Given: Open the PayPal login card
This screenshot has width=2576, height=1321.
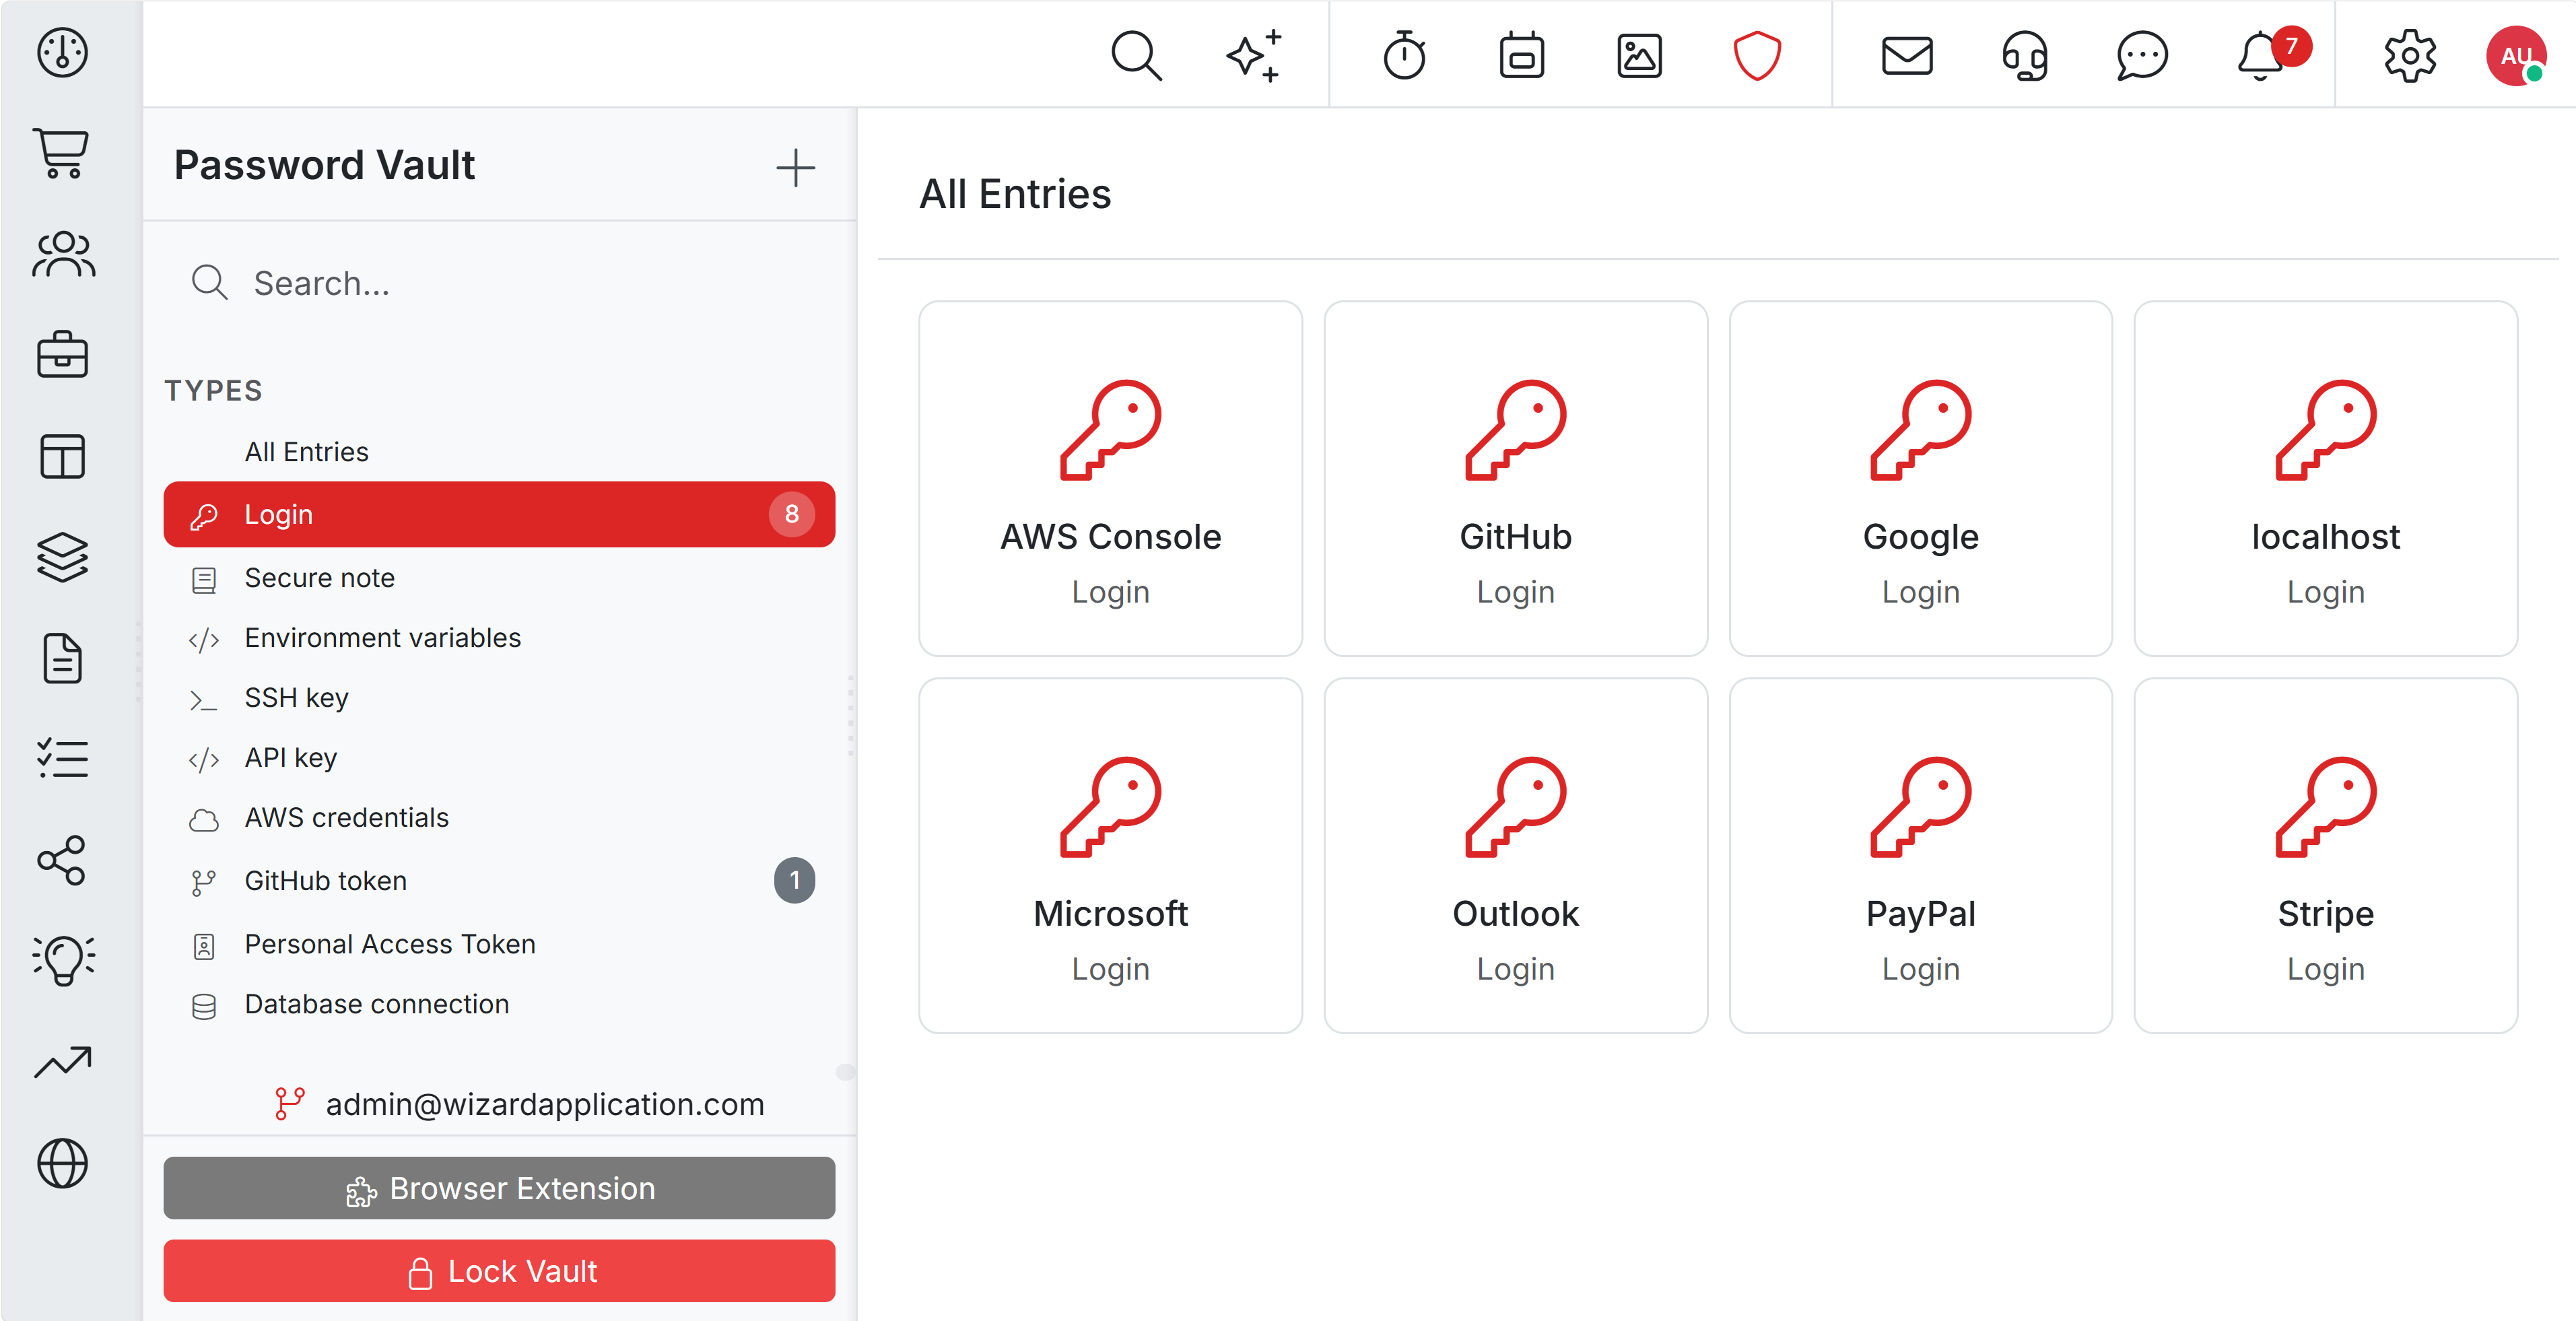Looking at the screenshot, I should (1921, 856).
